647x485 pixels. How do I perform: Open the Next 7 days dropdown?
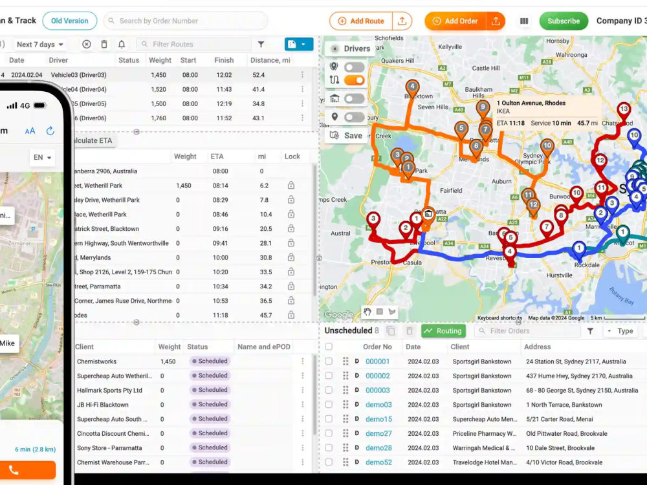pos(40,44)
